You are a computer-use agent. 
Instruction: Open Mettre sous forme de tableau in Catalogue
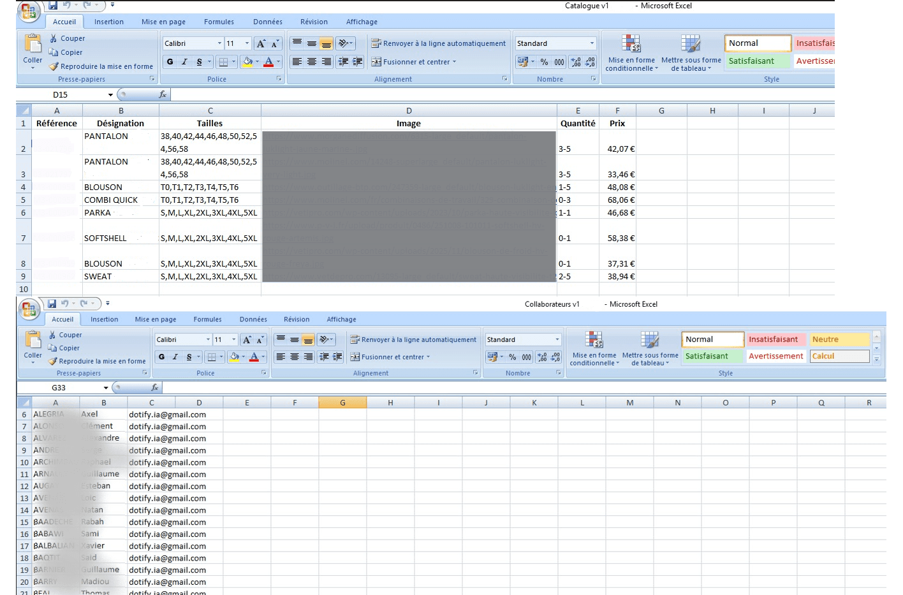691,53
